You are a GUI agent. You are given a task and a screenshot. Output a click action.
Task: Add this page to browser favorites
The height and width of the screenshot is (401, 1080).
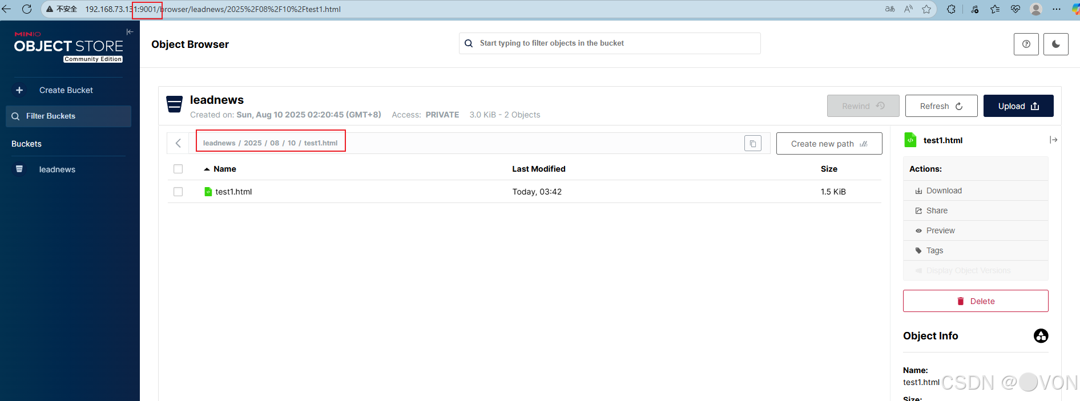926,9
